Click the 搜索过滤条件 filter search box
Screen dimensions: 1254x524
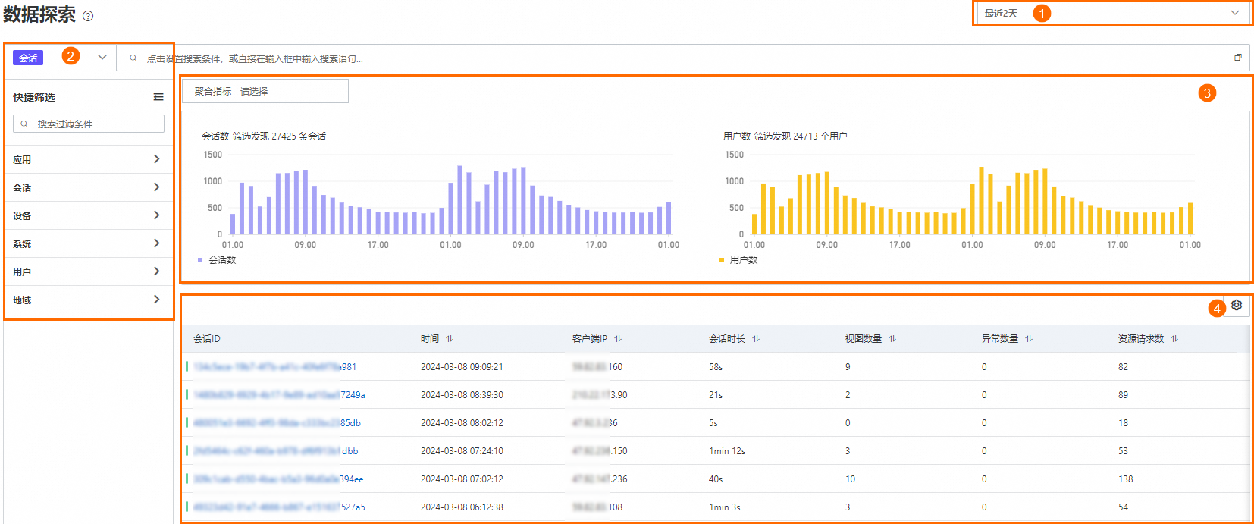click(x=89, y=124)
